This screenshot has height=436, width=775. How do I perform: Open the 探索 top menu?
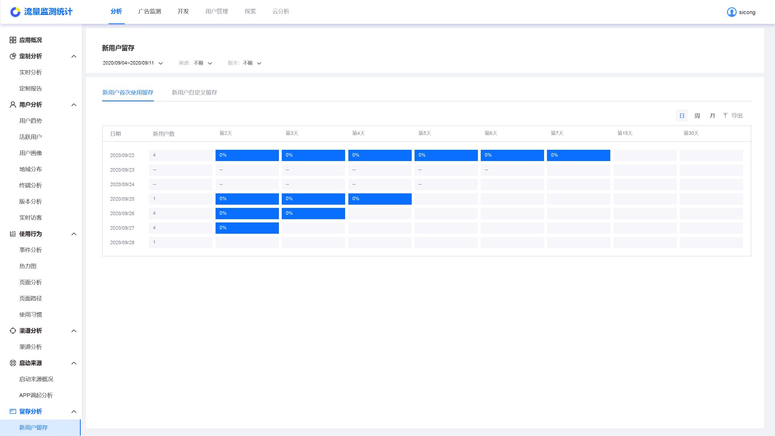point(250,11)
